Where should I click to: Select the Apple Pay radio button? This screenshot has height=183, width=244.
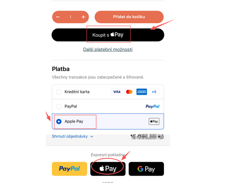[59, 122]
